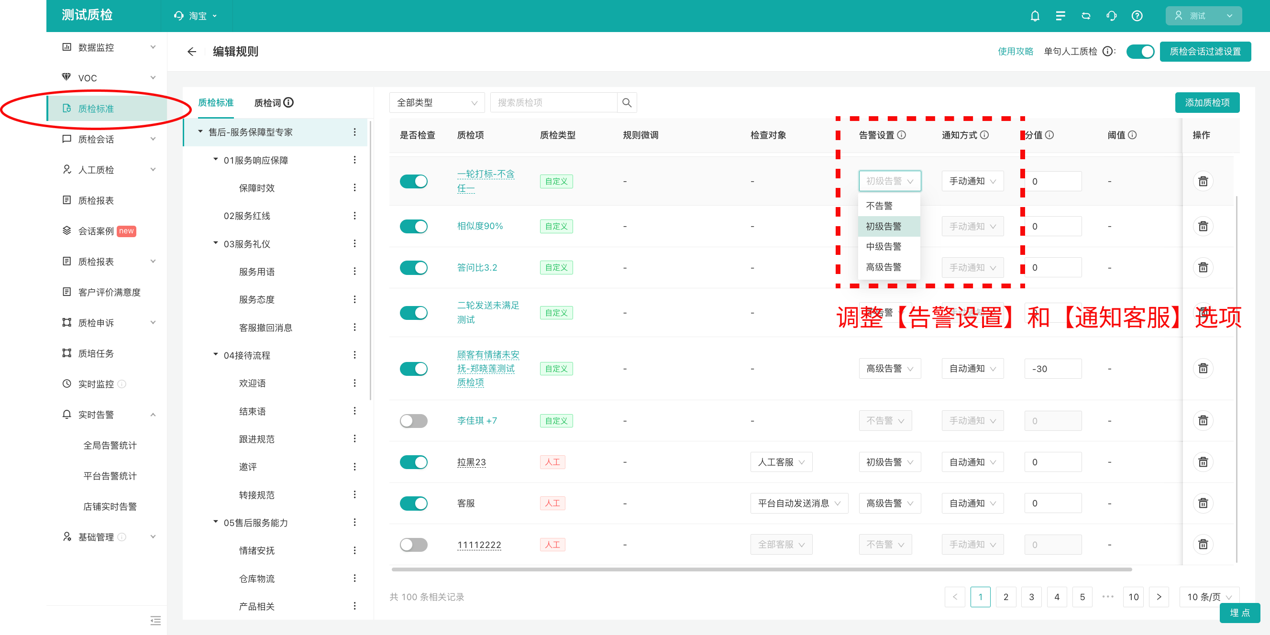
Task: Open the notification bell in header
Action: tap(1035, 16)
